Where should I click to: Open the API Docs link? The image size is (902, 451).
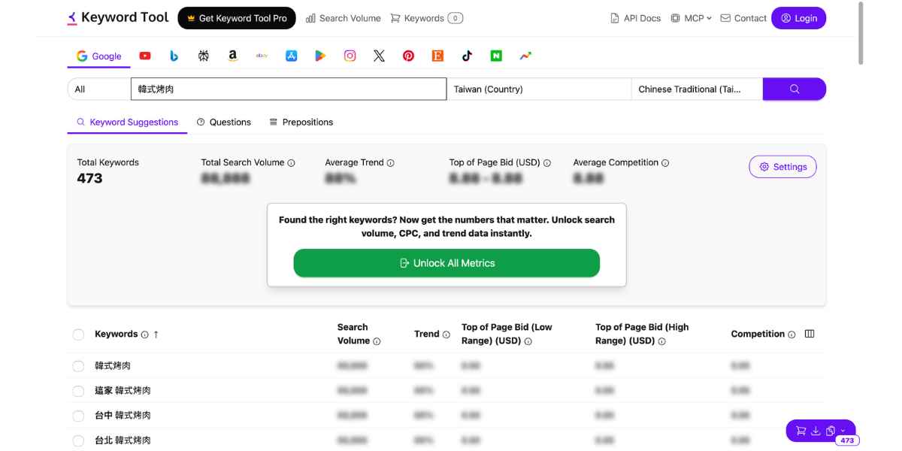coord(636,18)
